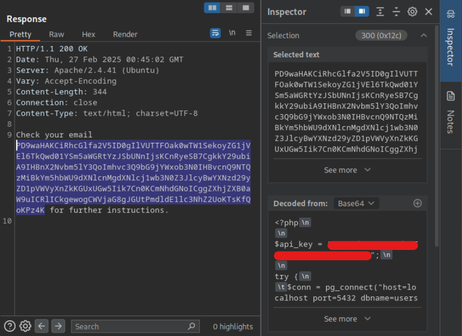The image size is (462, 336).
Task: Collapse all Inspector sections
Action: pyautogui.click(x=396, y=11)
